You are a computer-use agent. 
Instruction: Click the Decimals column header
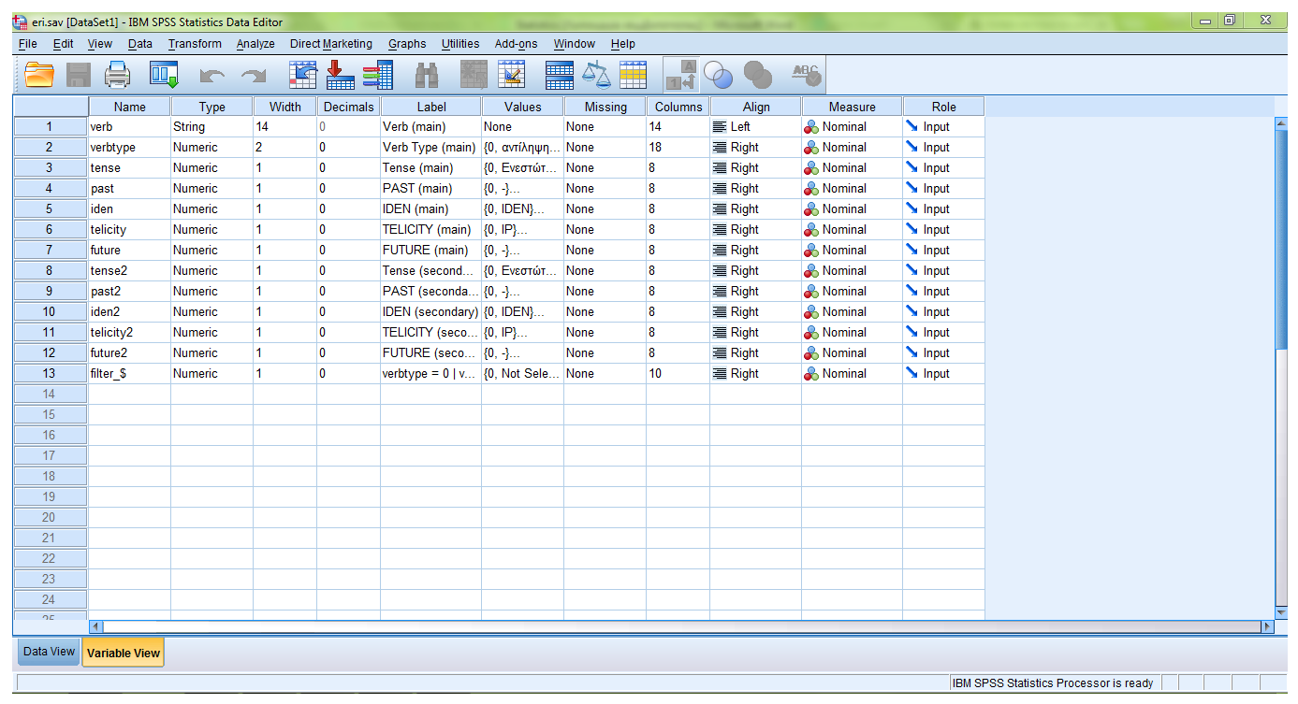click(349, 107)
